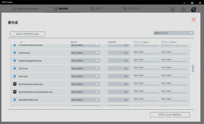Screen dimensions: 204x124
Task: Click the アップロード (Mbps) column header
Action: tap(141, 42)
